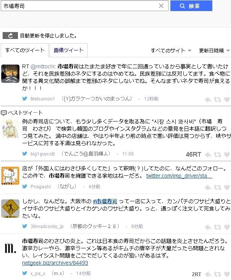Viewport: 231px width, 280px height.
Task: Like the 36madcooky_jp tweet
Action: pos(227,227)
